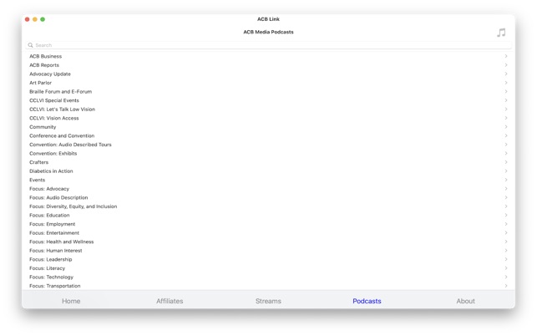Click the chevron beside Advocacy Update
Viewport: 537px width, 336px height.
pyautogui.click(x=506, y=74)
